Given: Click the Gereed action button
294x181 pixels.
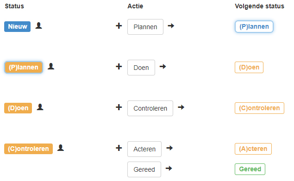Looking at the screenshot, I should coord(144,169).
